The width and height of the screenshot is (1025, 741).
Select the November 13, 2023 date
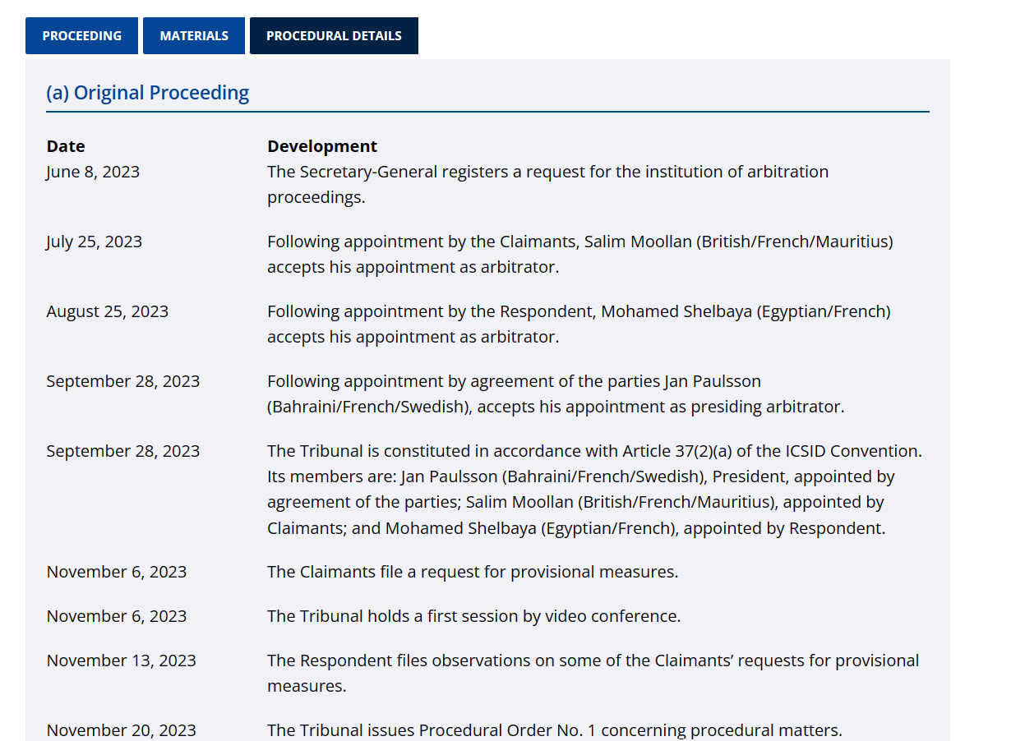pyautogui.click(x=122, y=660)
